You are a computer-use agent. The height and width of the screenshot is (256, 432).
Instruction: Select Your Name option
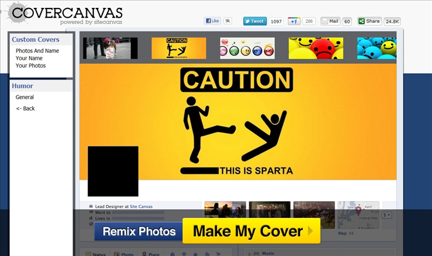pyautogui.click(x=29, y=58)
